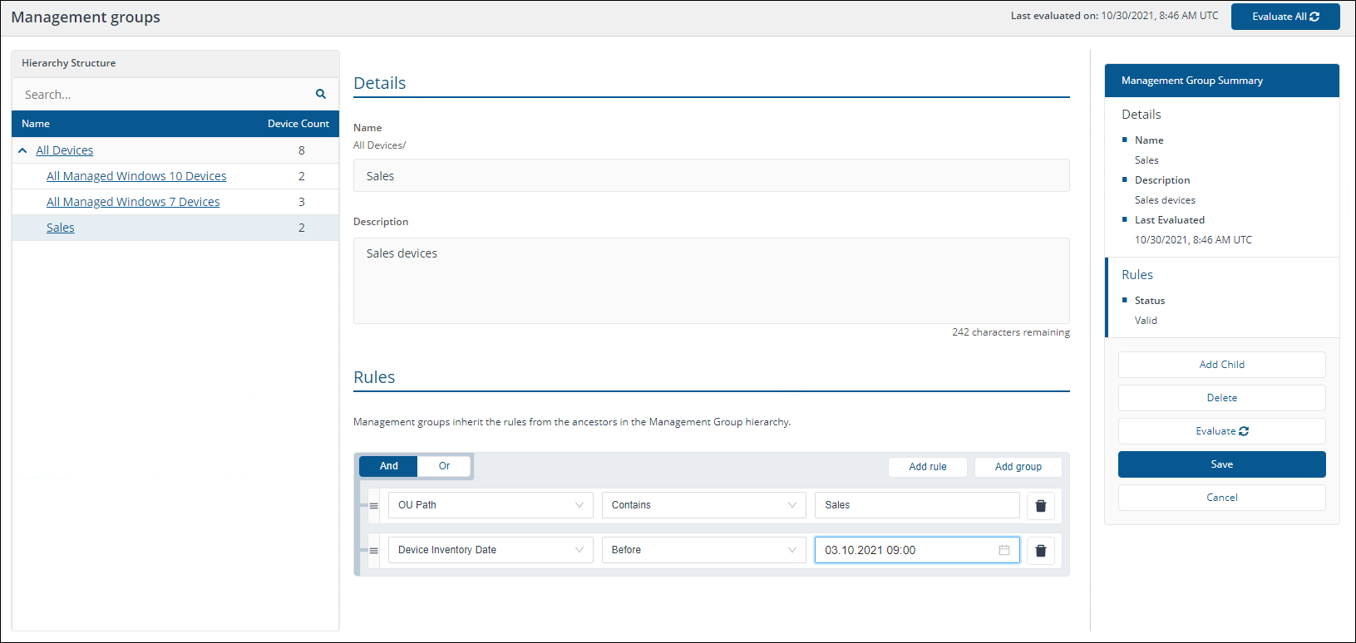1356x643 pixels.
Task: Save the management group
Action: 1221,464
